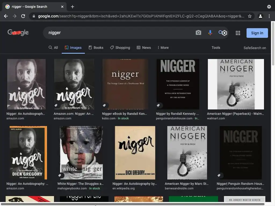Open the kobo.com eBook cover thumbnail
275x206 pixels.
click(x=125, y=84)
